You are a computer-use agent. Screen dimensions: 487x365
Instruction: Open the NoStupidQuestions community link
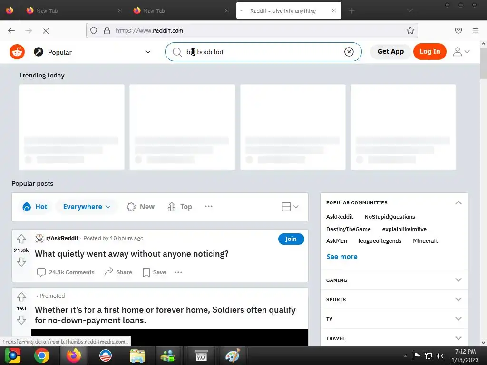point(390,217)
